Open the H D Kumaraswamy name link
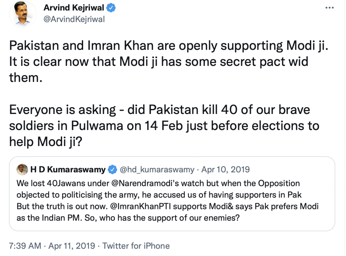 pos(68,169)
